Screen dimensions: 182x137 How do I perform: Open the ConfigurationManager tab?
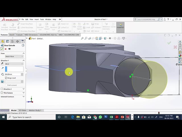13,41
